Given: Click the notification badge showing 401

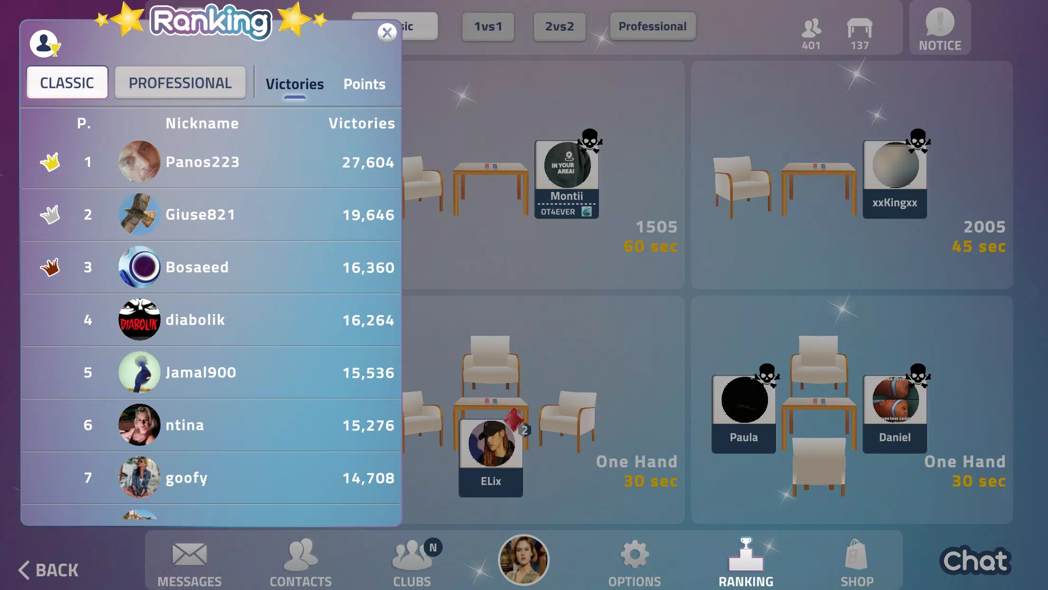Looking at the screenshot, I should 811,32.
